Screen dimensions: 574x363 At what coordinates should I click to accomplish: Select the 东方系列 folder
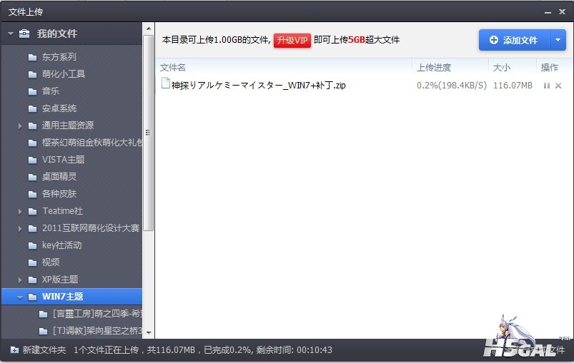59,57
